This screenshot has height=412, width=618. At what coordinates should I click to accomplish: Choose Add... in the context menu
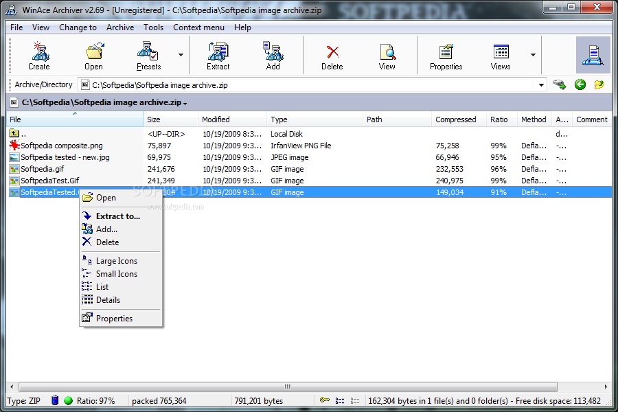point(121,229)
